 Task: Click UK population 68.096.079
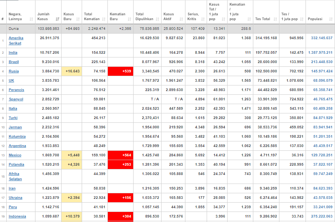click(x=323, y=81)
